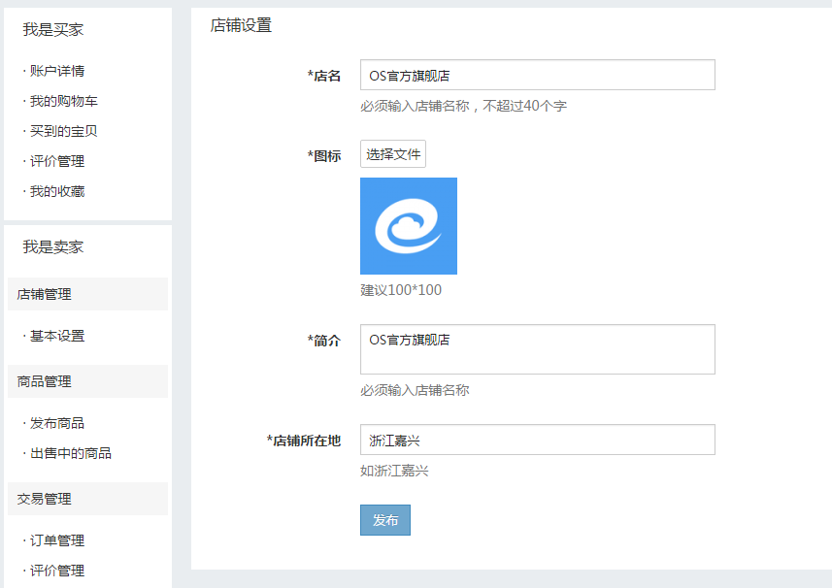Submit with the 发布 button
This screenshot has width=832, height=588.
385,520
